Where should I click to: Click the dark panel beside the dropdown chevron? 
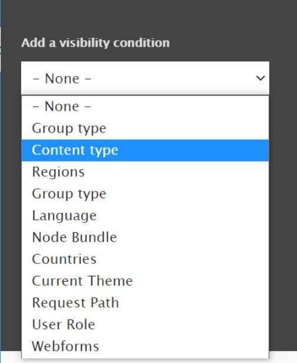pos(283,78)
